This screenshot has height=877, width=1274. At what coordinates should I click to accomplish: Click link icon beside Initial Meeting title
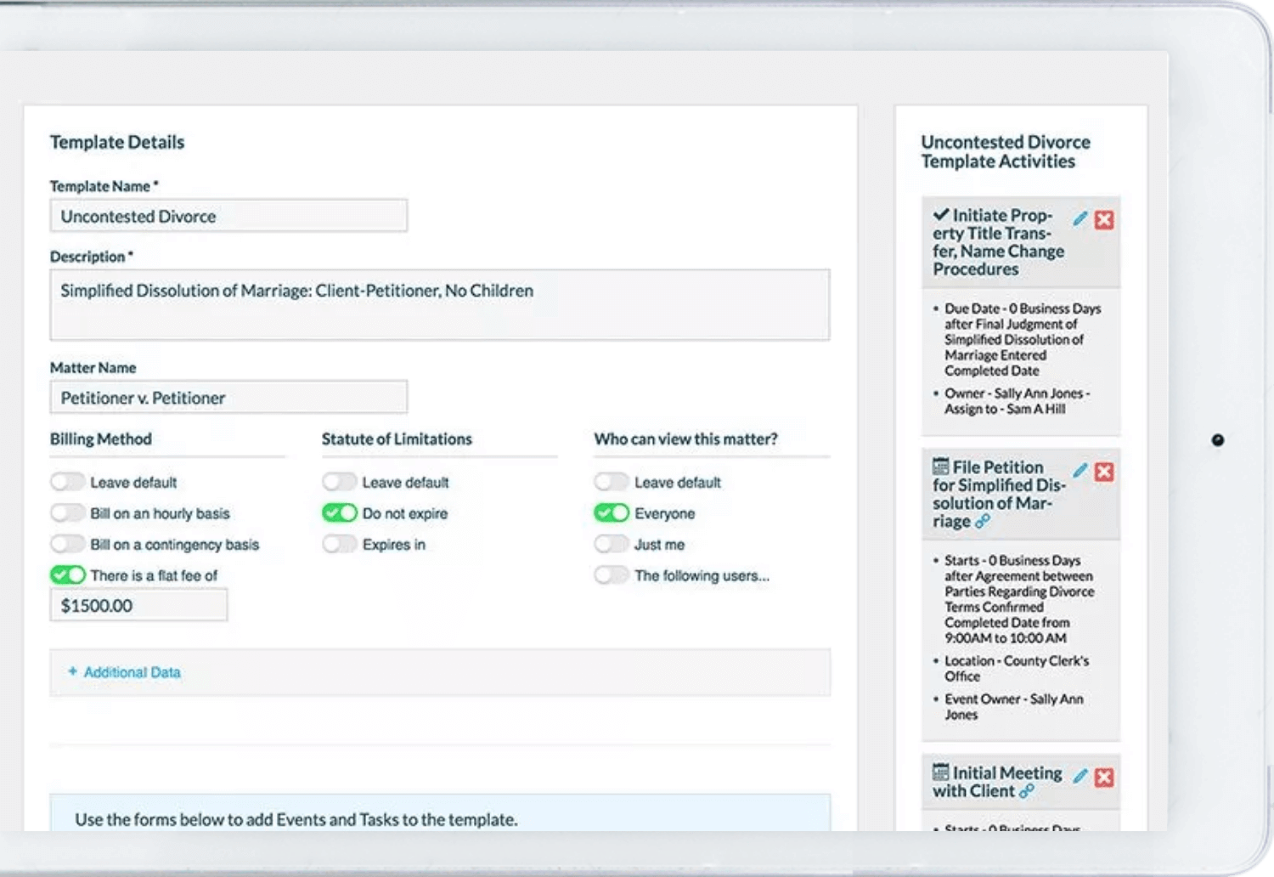tap(1027, 791)
